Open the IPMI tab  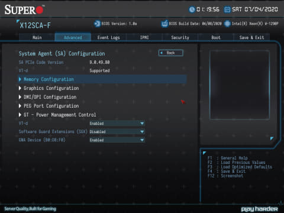144,37
